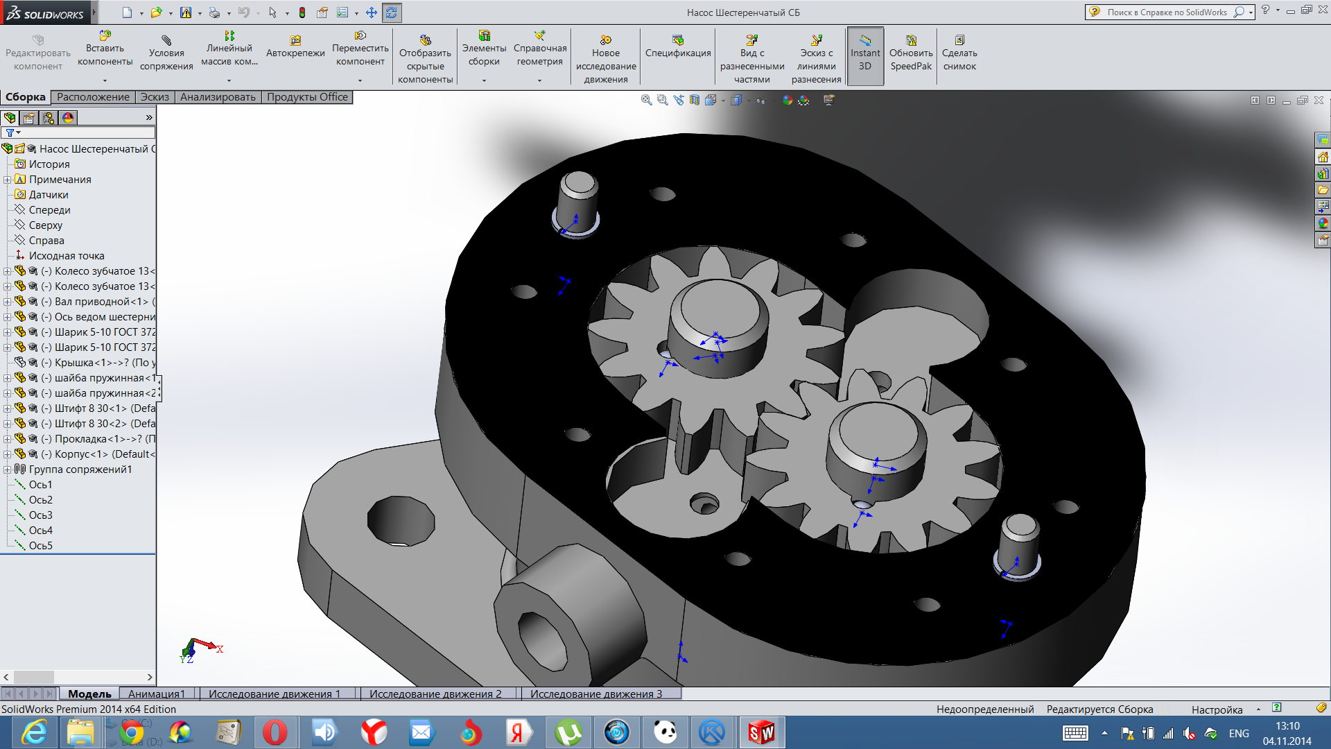Open the DisplayManager color ball tab
This screenshot has width=1331, height=749.
(68, 118)
